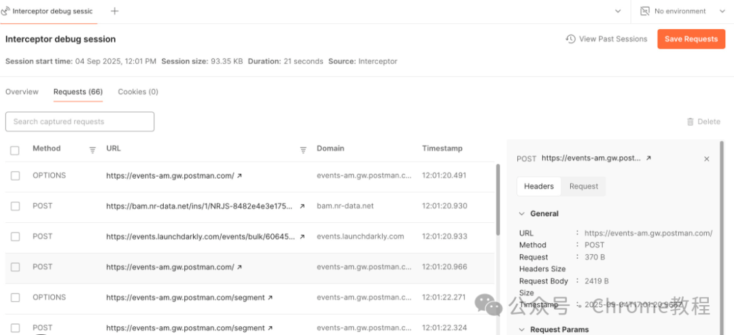Image resolution: width=734 pixels, height=335 pixels.
Task: Click Session size 93.35 KB text
Action: coord(203,61)
